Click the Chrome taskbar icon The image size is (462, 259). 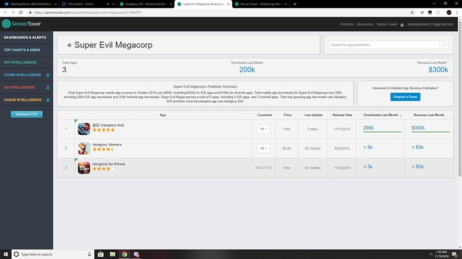coord(125,254)
